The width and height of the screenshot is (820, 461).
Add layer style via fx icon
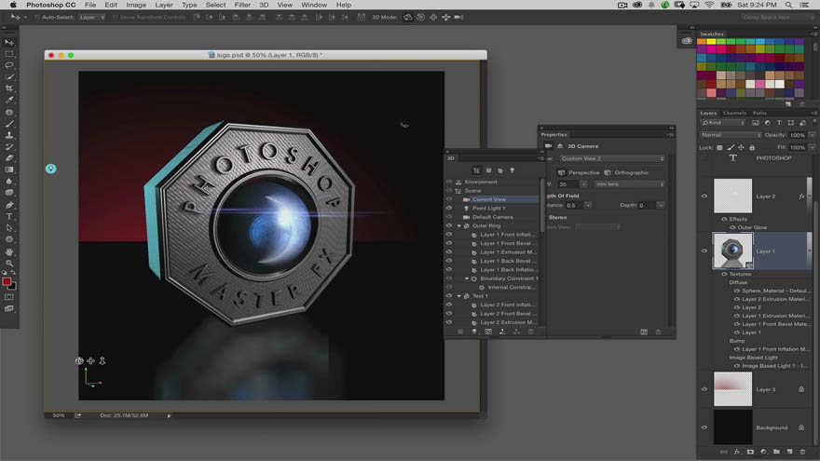(737, 452)
